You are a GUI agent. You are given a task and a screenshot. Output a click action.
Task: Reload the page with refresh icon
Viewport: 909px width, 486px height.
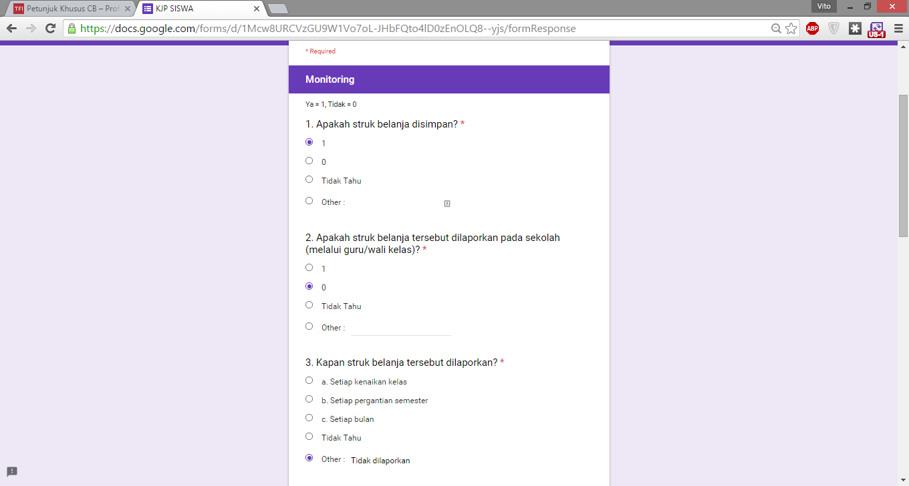click(50, 29)
